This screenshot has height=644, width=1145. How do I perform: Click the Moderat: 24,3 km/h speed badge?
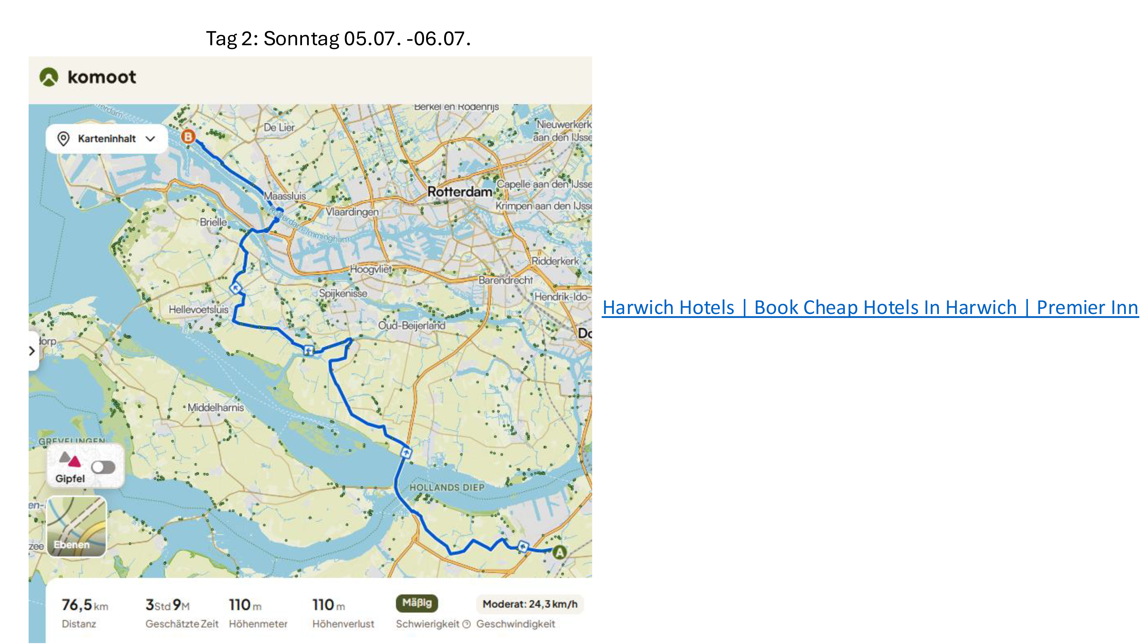pos(530,604)
